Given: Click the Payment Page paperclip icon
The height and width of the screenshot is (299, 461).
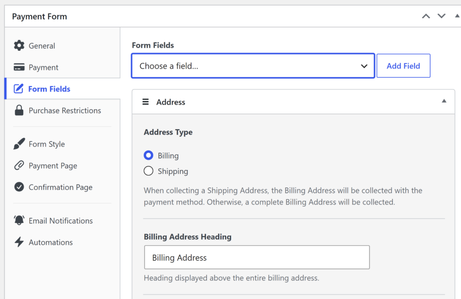Looking at the screenshot, I should point(19,166).
